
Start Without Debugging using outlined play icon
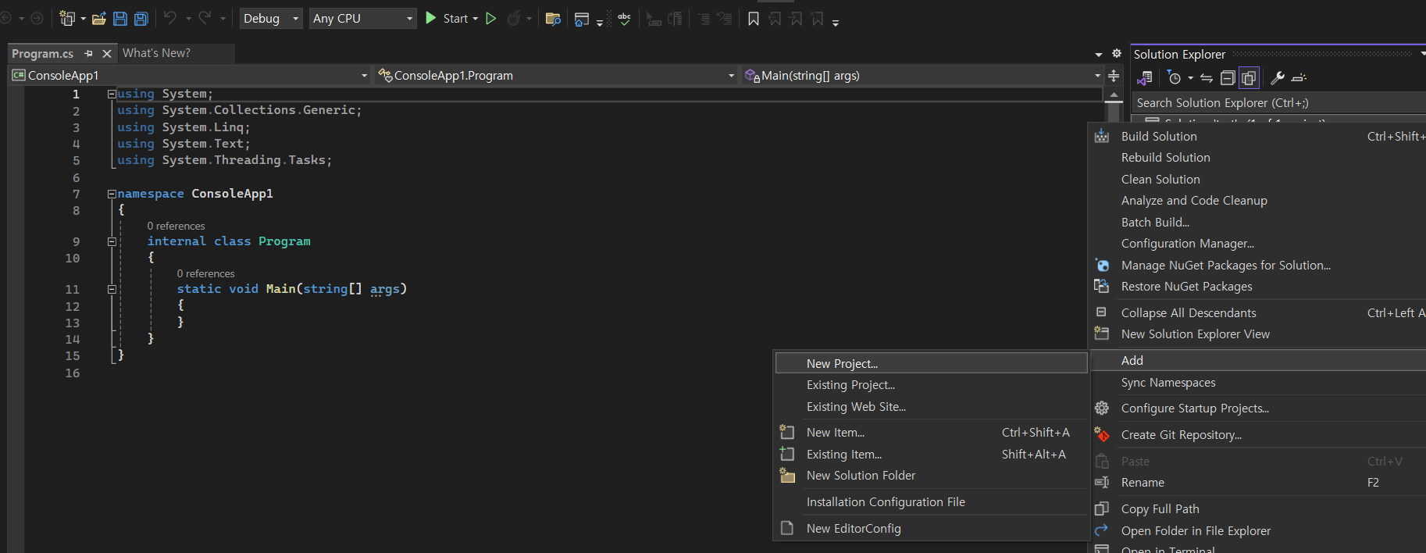491,19
